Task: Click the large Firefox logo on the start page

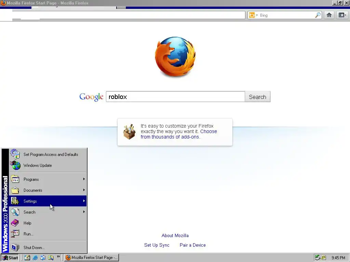Action: point(175,57)
